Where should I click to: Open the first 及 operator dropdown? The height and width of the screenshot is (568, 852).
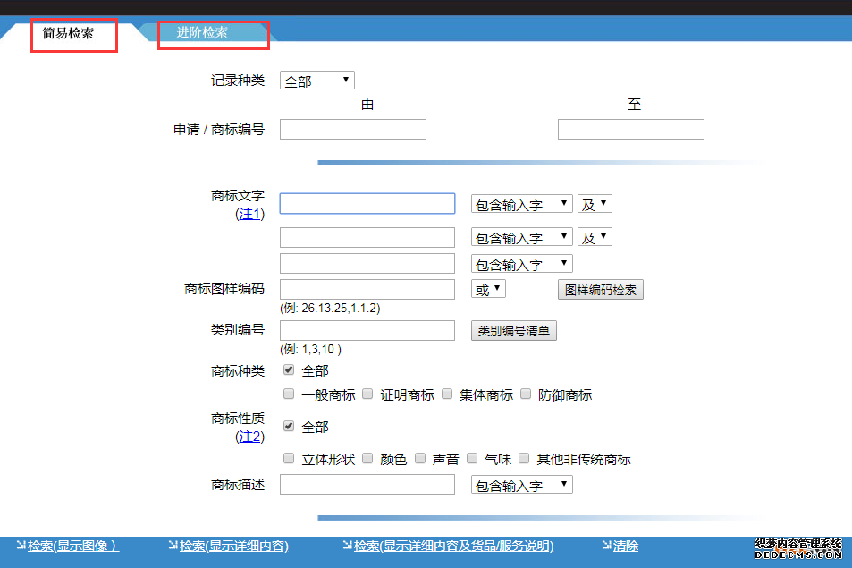pyautogui.click(x=594, y=205)
